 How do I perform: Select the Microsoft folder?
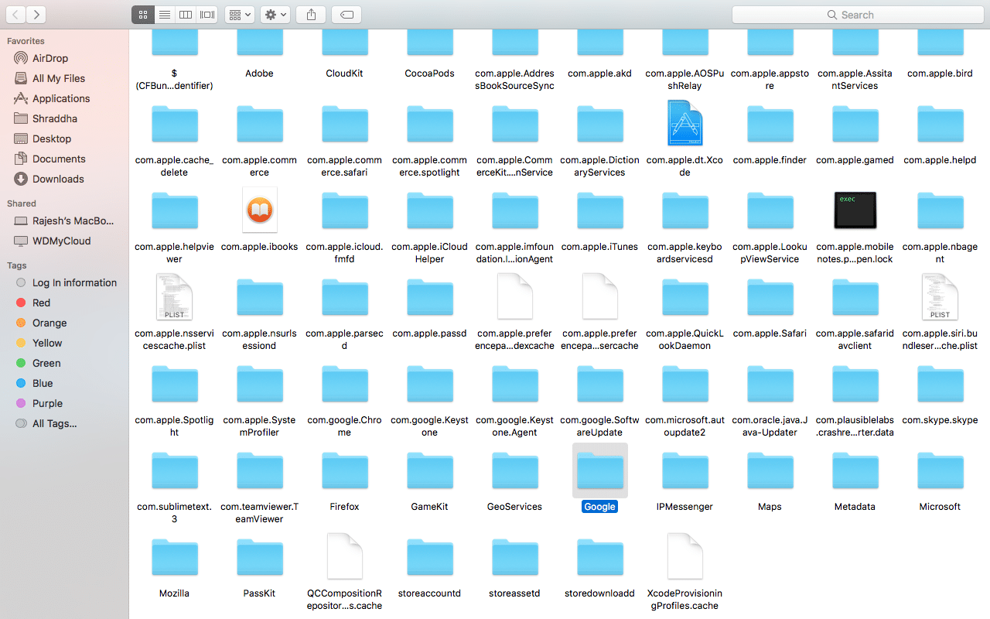click(940, 471)
